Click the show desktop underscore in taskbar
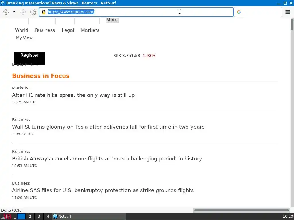 [x=15, y=217]
